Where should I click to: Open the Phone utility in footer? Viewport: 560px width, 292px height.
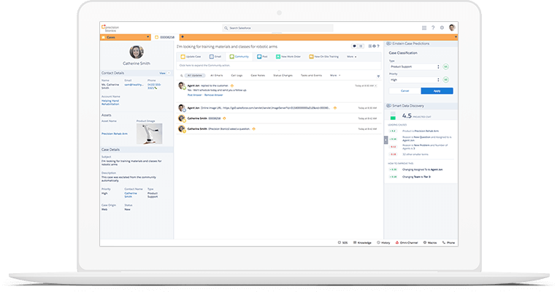click(449, 242)
